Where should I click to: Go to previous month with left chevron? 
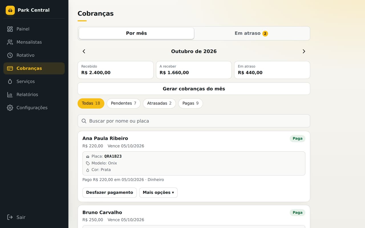[84, 51]
